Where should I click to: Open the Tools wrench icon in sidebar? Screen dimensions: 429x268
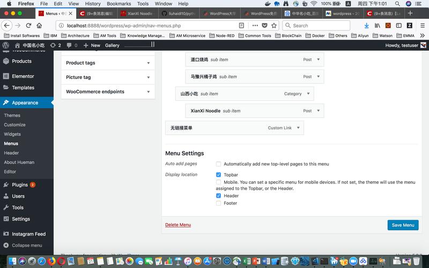tap(6, 207)
